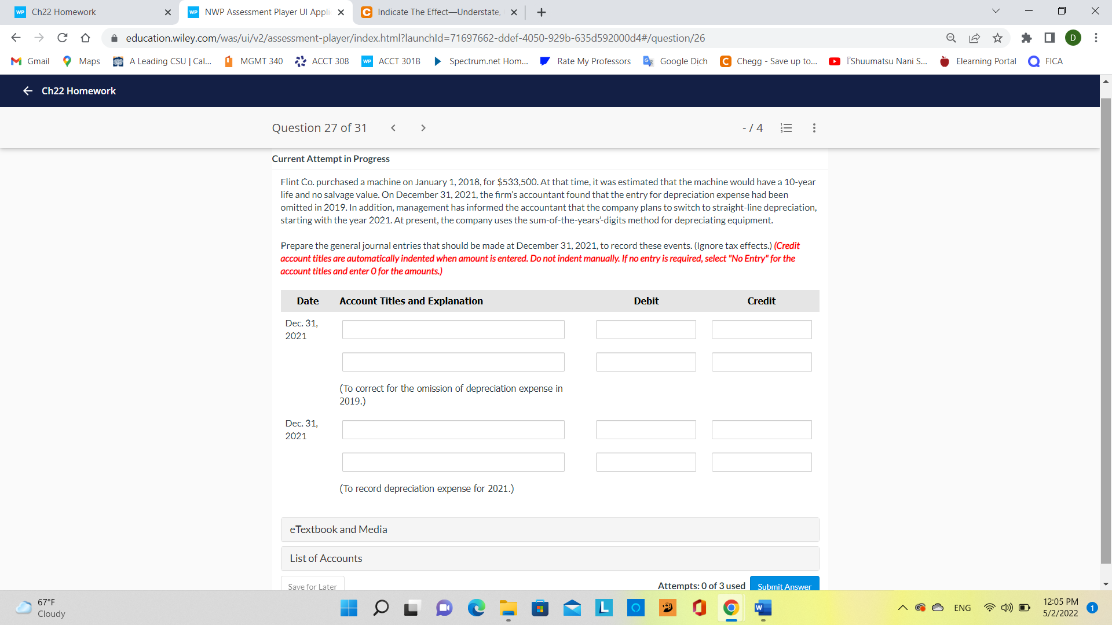Advance to the next question with the right arrow

(x=423, y=128)
